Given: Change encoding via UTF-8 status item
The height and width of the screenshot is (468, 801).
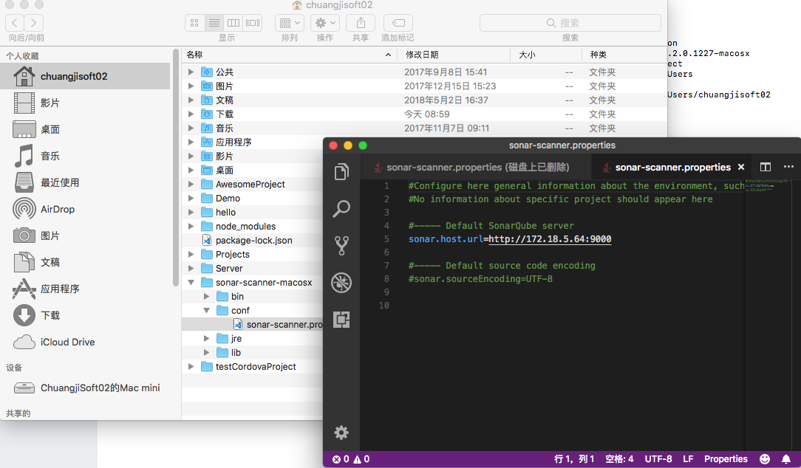Looking at the screenshot, I should tap(658, 459).
